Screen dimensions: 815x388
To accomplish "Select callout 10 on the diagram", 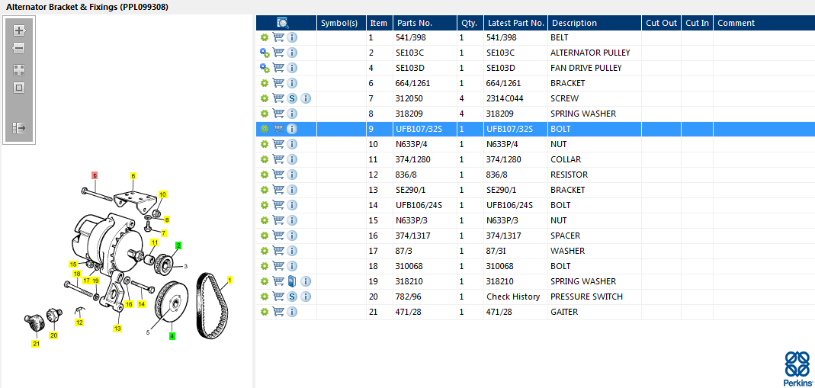I will point(162,194).
